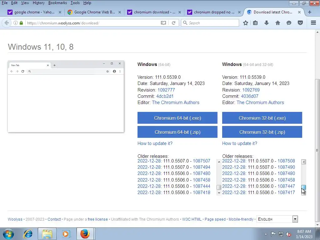The width and height of the screenshot is (320, 240).
Task: Open older release 1087507 link
Action: tap(202, 161)
